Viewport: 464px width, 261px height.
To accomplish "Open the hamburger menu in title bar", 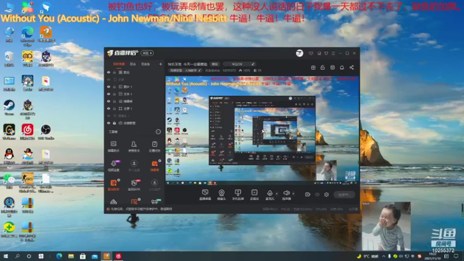I will 333,53.
